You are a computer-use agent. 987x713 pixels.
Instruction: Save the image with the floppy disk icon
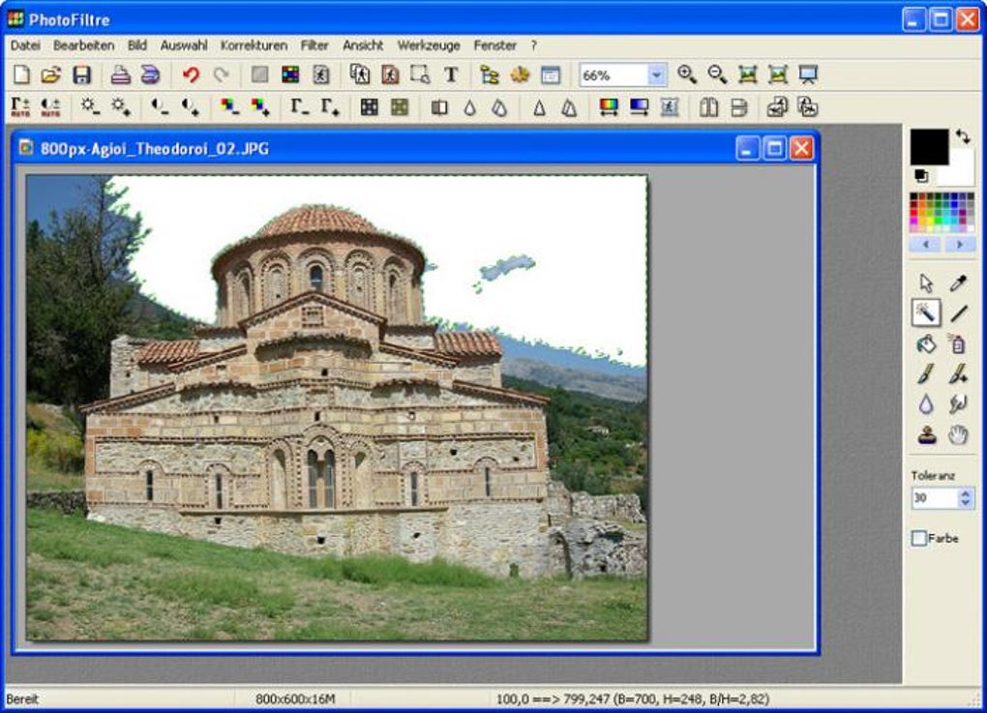click(x=82, y=74)
